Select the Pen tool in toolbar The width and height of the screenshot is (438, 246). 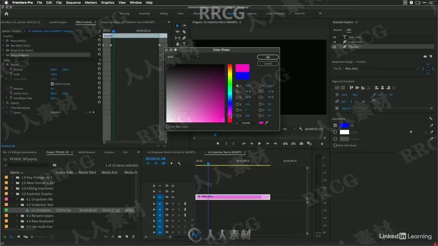click(184, 38)
